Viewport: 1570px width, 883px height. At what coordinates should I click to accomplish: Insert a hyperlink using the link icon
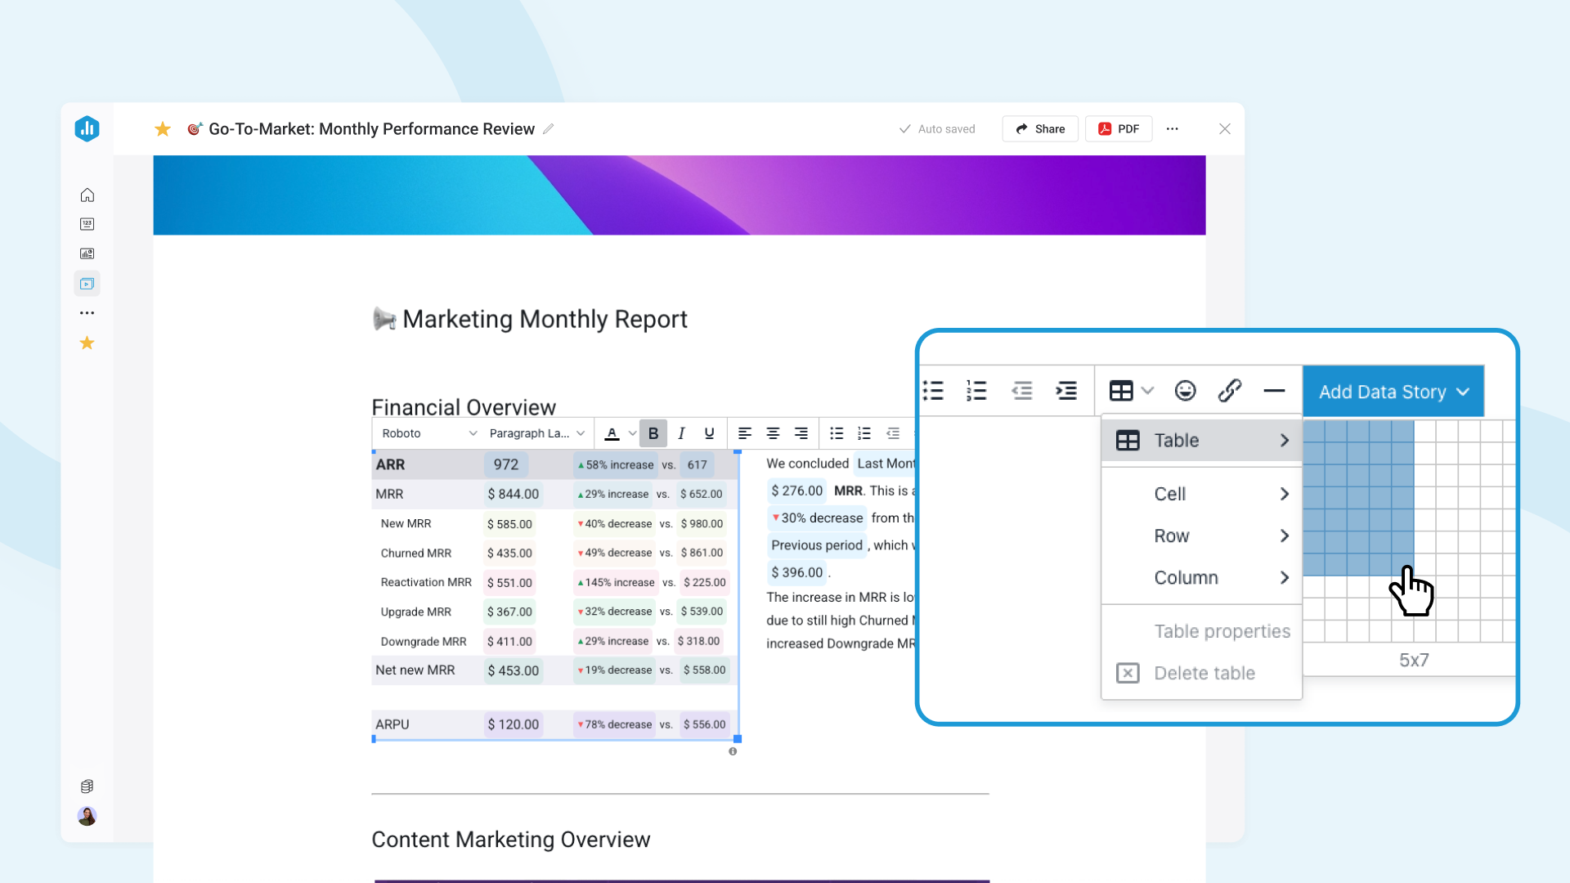click(x=1230, y=391)
